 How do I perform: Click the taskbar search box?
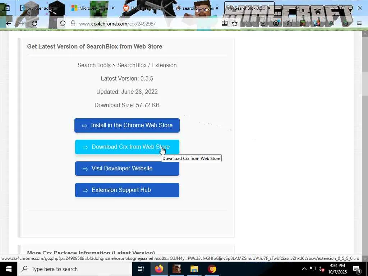click(75, 269)
